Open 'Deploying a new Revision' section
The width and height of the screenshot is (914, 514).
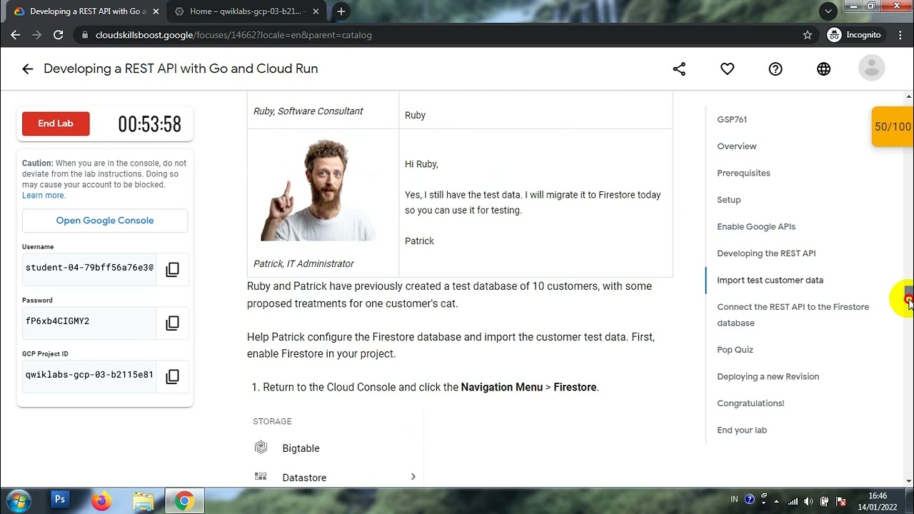(768, 377)
